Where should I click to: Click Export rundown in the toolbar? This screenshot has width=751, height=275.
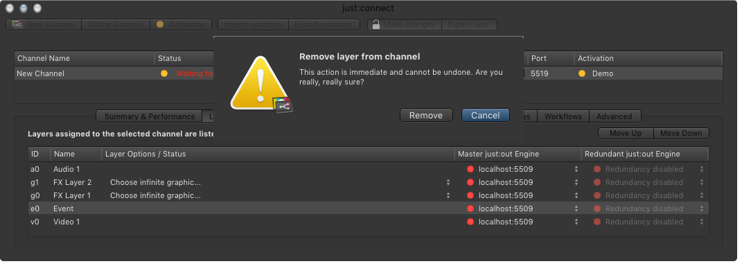coord(324,24)
